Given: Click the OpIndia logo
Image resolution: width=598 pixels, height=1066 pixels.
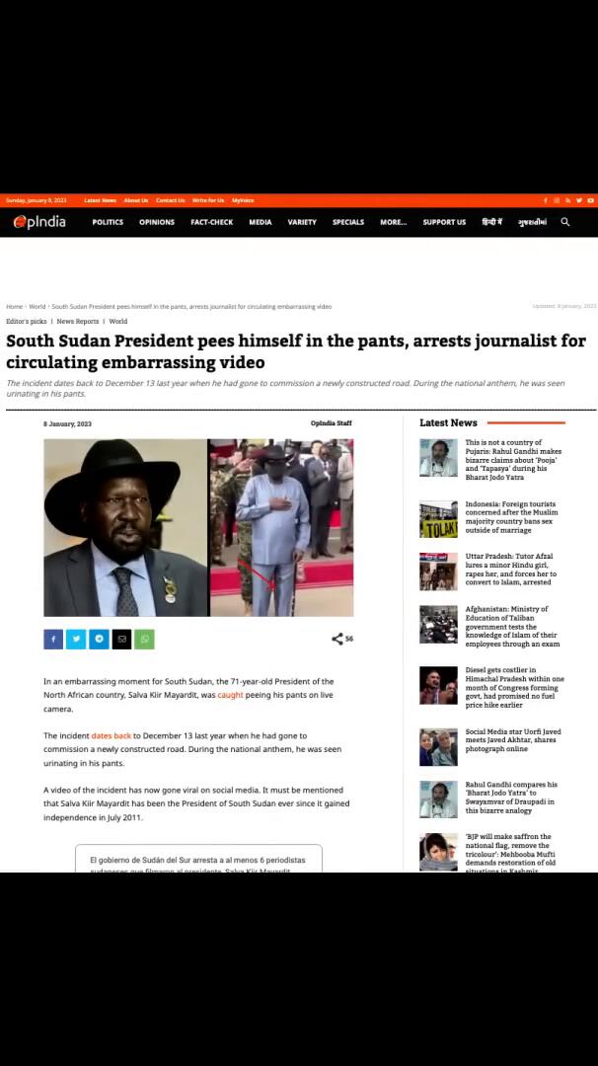Looking at the screenshot, I should pos(39,222).
